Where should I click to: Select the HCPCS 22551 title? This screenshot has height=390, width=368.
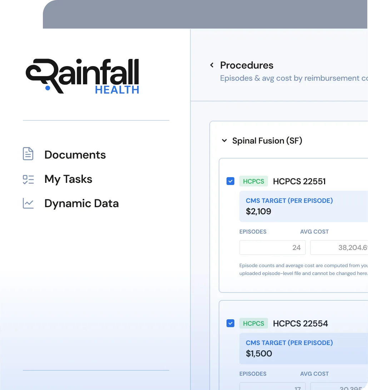(299, 181)
